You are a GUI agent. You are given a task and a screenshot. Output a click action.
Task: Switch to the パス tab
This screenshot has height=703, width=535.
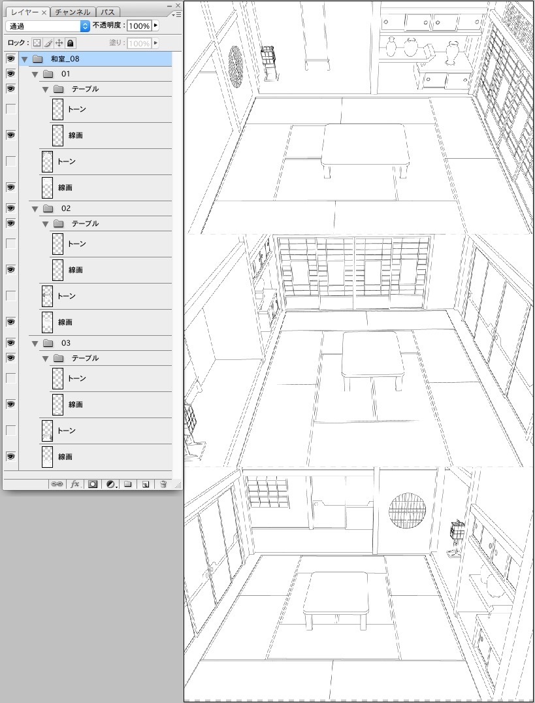click(x=108, y=11)
